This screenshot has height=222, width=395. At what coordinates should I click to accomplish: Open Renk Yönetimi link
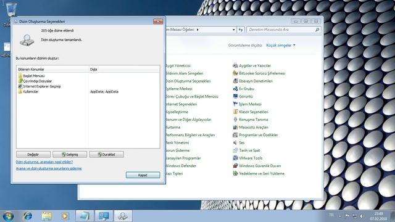tap(177, 142)
